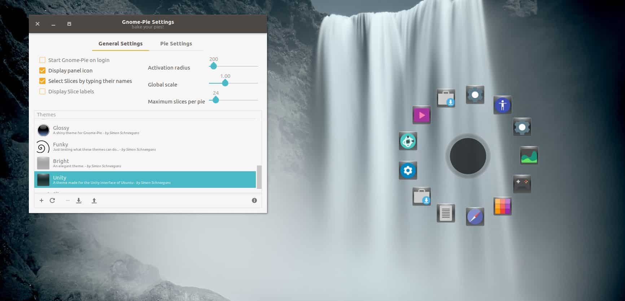Screen dimensions: 625x301
Task: Click the Funky spiral theme thumbnail
Action: pyautogui.click(x=43, y=147)
